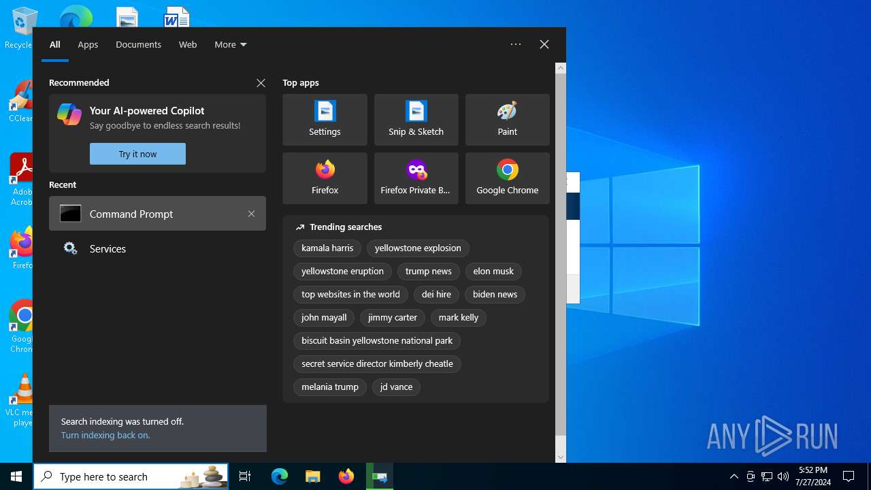Open Firefox Private Browsing tile
Screen dimensions: 871x490
416,178
